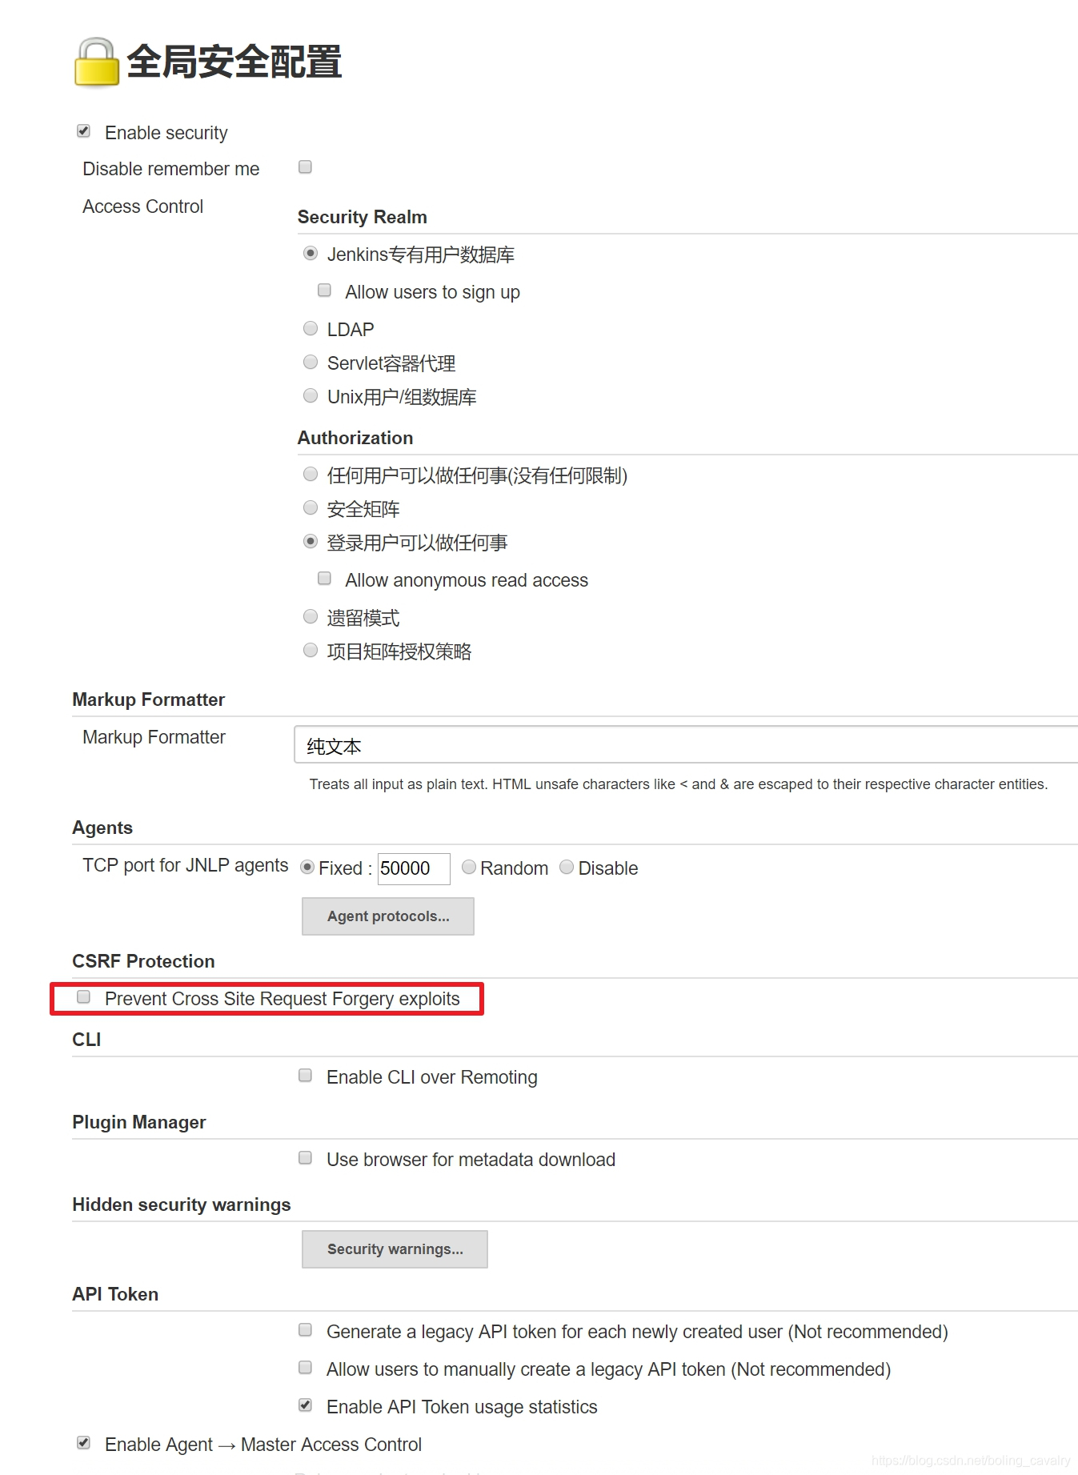Choose Servlet容器代理 option
The image size is (1078, 1475).
pyautogui.click(x=311, y=363)
